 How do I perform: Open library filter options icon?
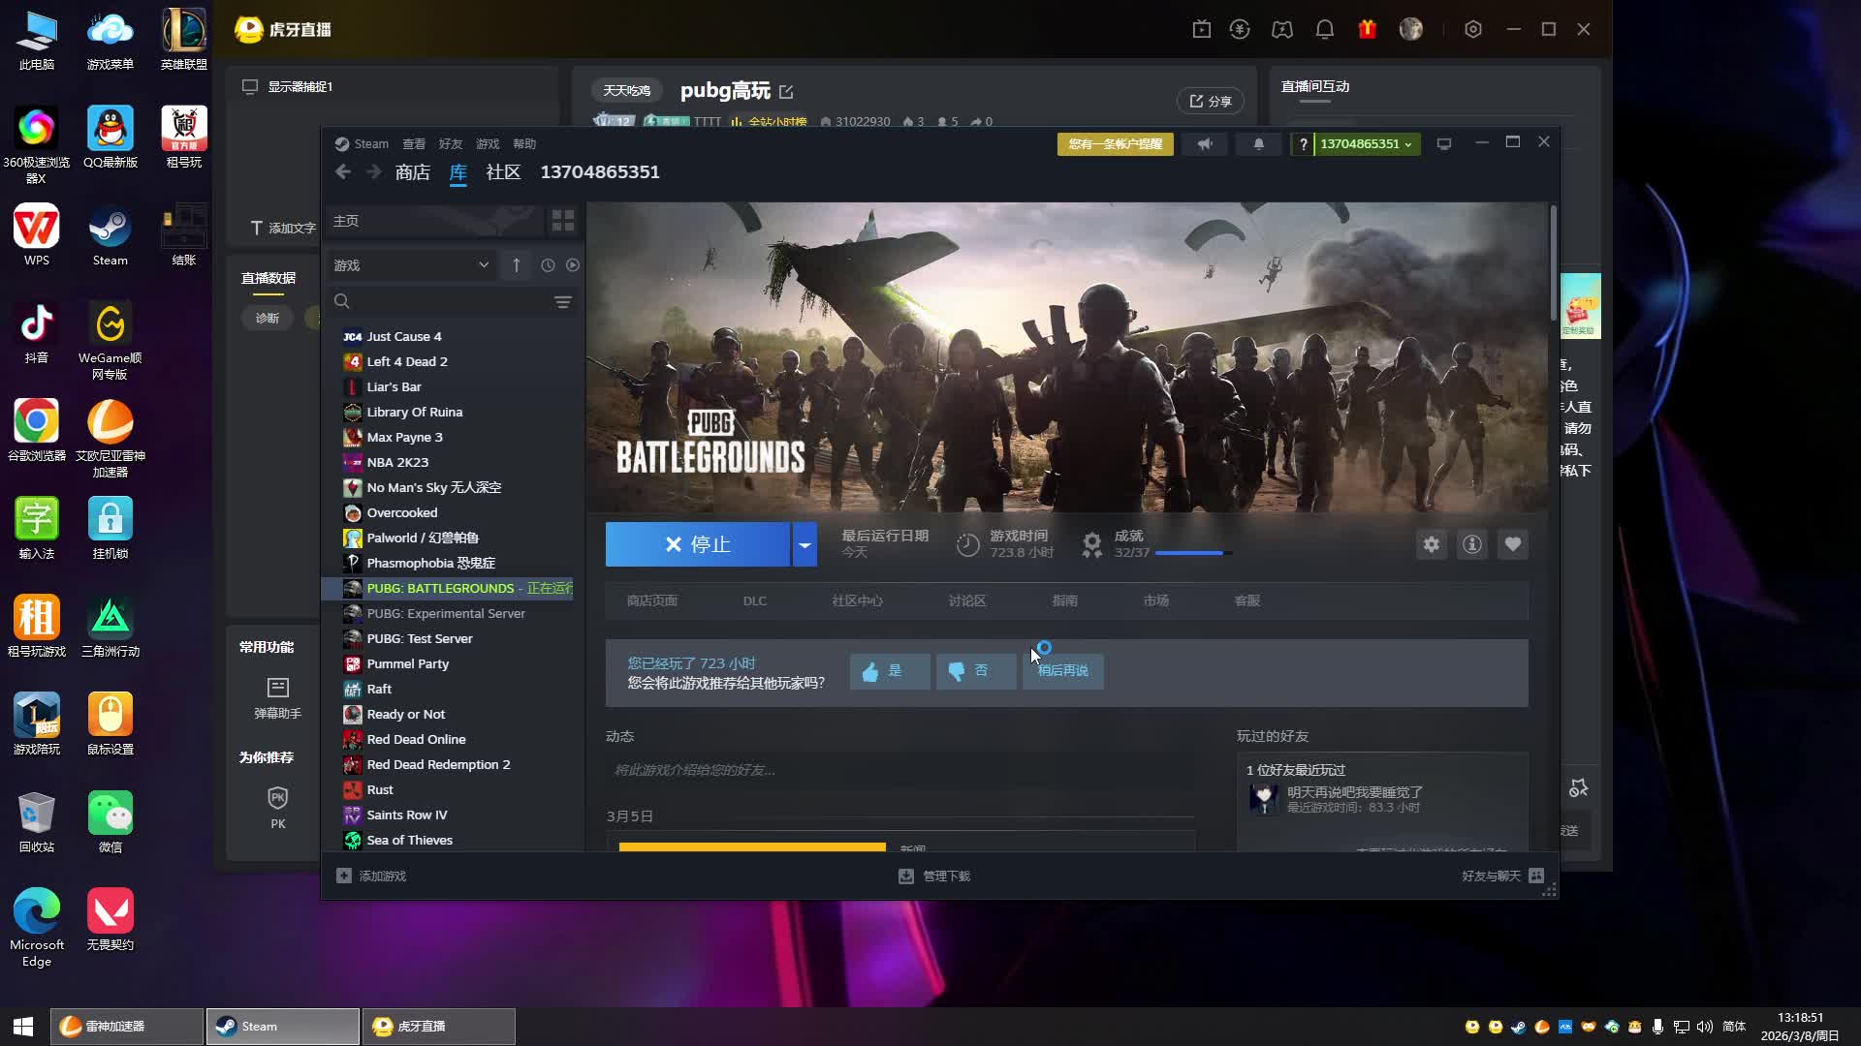click(562, 302)
